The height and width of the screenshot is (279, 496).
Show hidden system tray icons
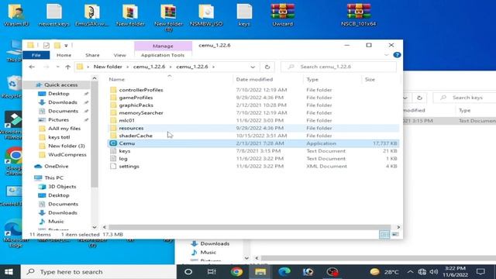[410, 272]
